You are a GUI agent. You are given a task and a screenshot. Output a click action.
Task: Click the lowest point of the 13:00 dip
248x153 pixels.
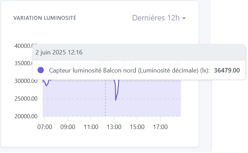[116, 100]
